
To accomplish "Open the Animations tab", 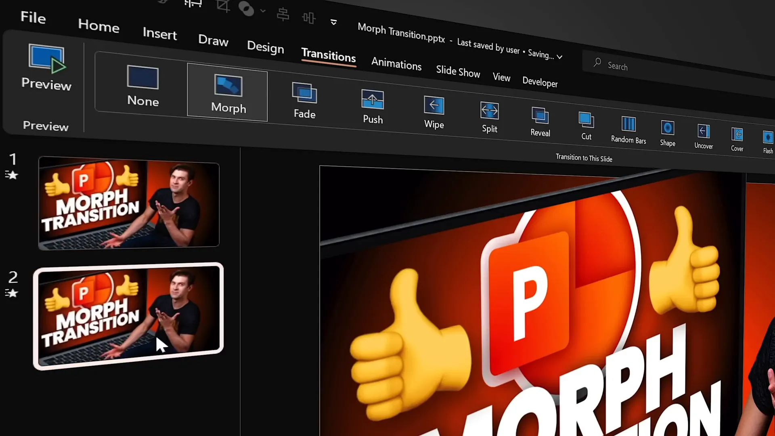I will tap(396, 64).
